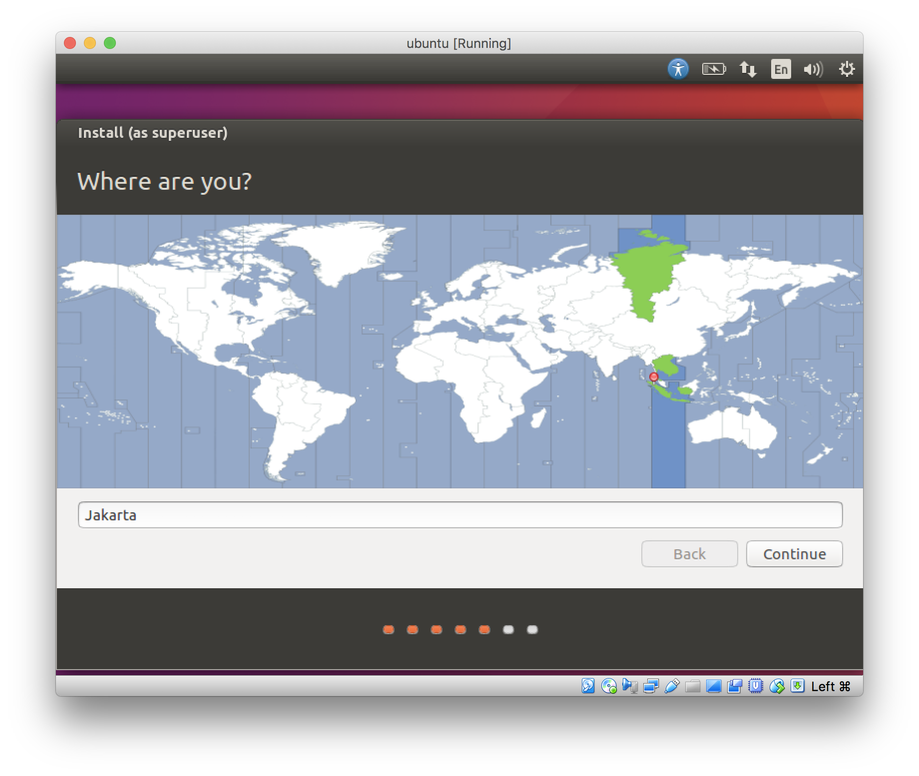Click the display settings monitor icon
The height and width of the screenshot is (776, 919).
pos(714,686)
